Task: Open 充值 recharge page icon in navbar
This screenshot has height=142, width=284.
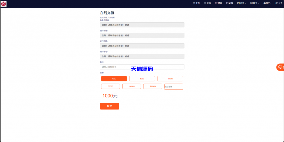Action: [x=205, y=3]
